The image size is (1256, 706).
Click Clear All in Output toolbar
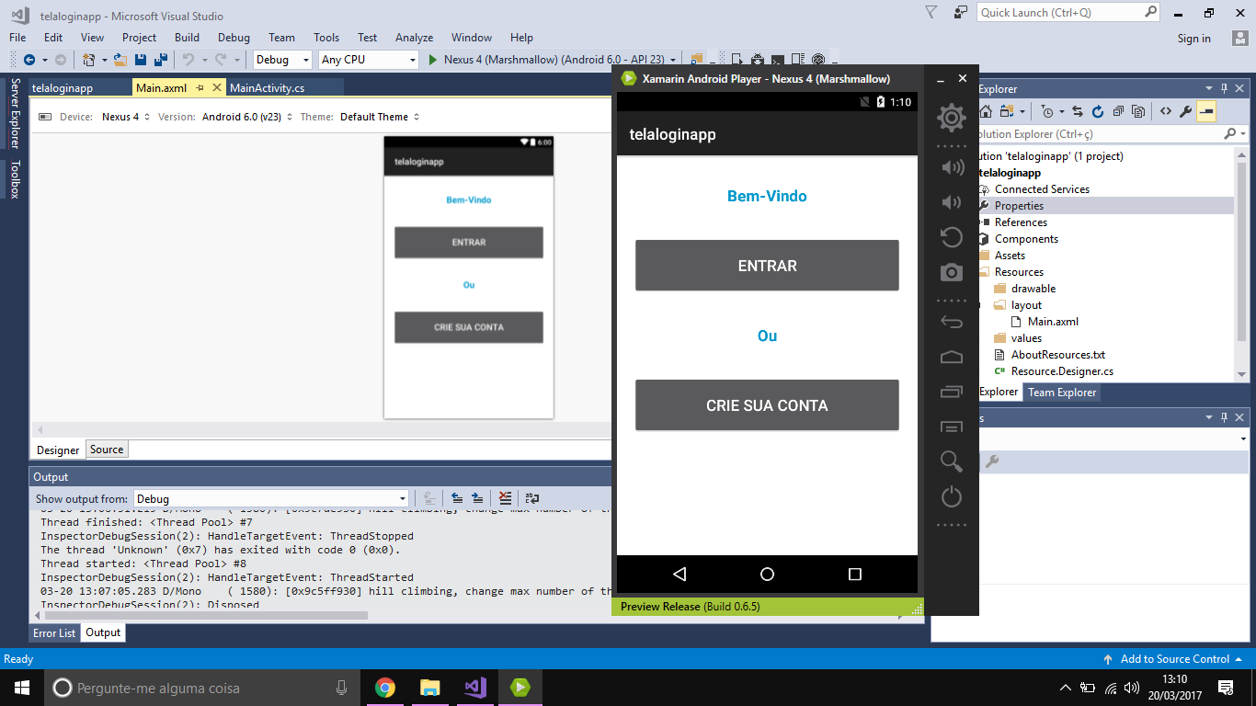coord(504,498)
